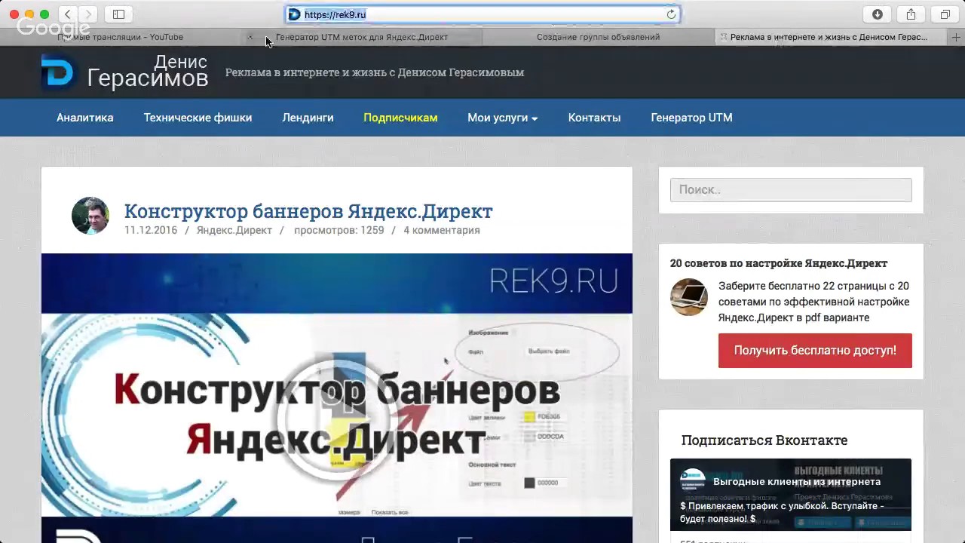Add a new tab with plus button
The height and width of the screenshot is (543, 965).
[x=957, y=37]
